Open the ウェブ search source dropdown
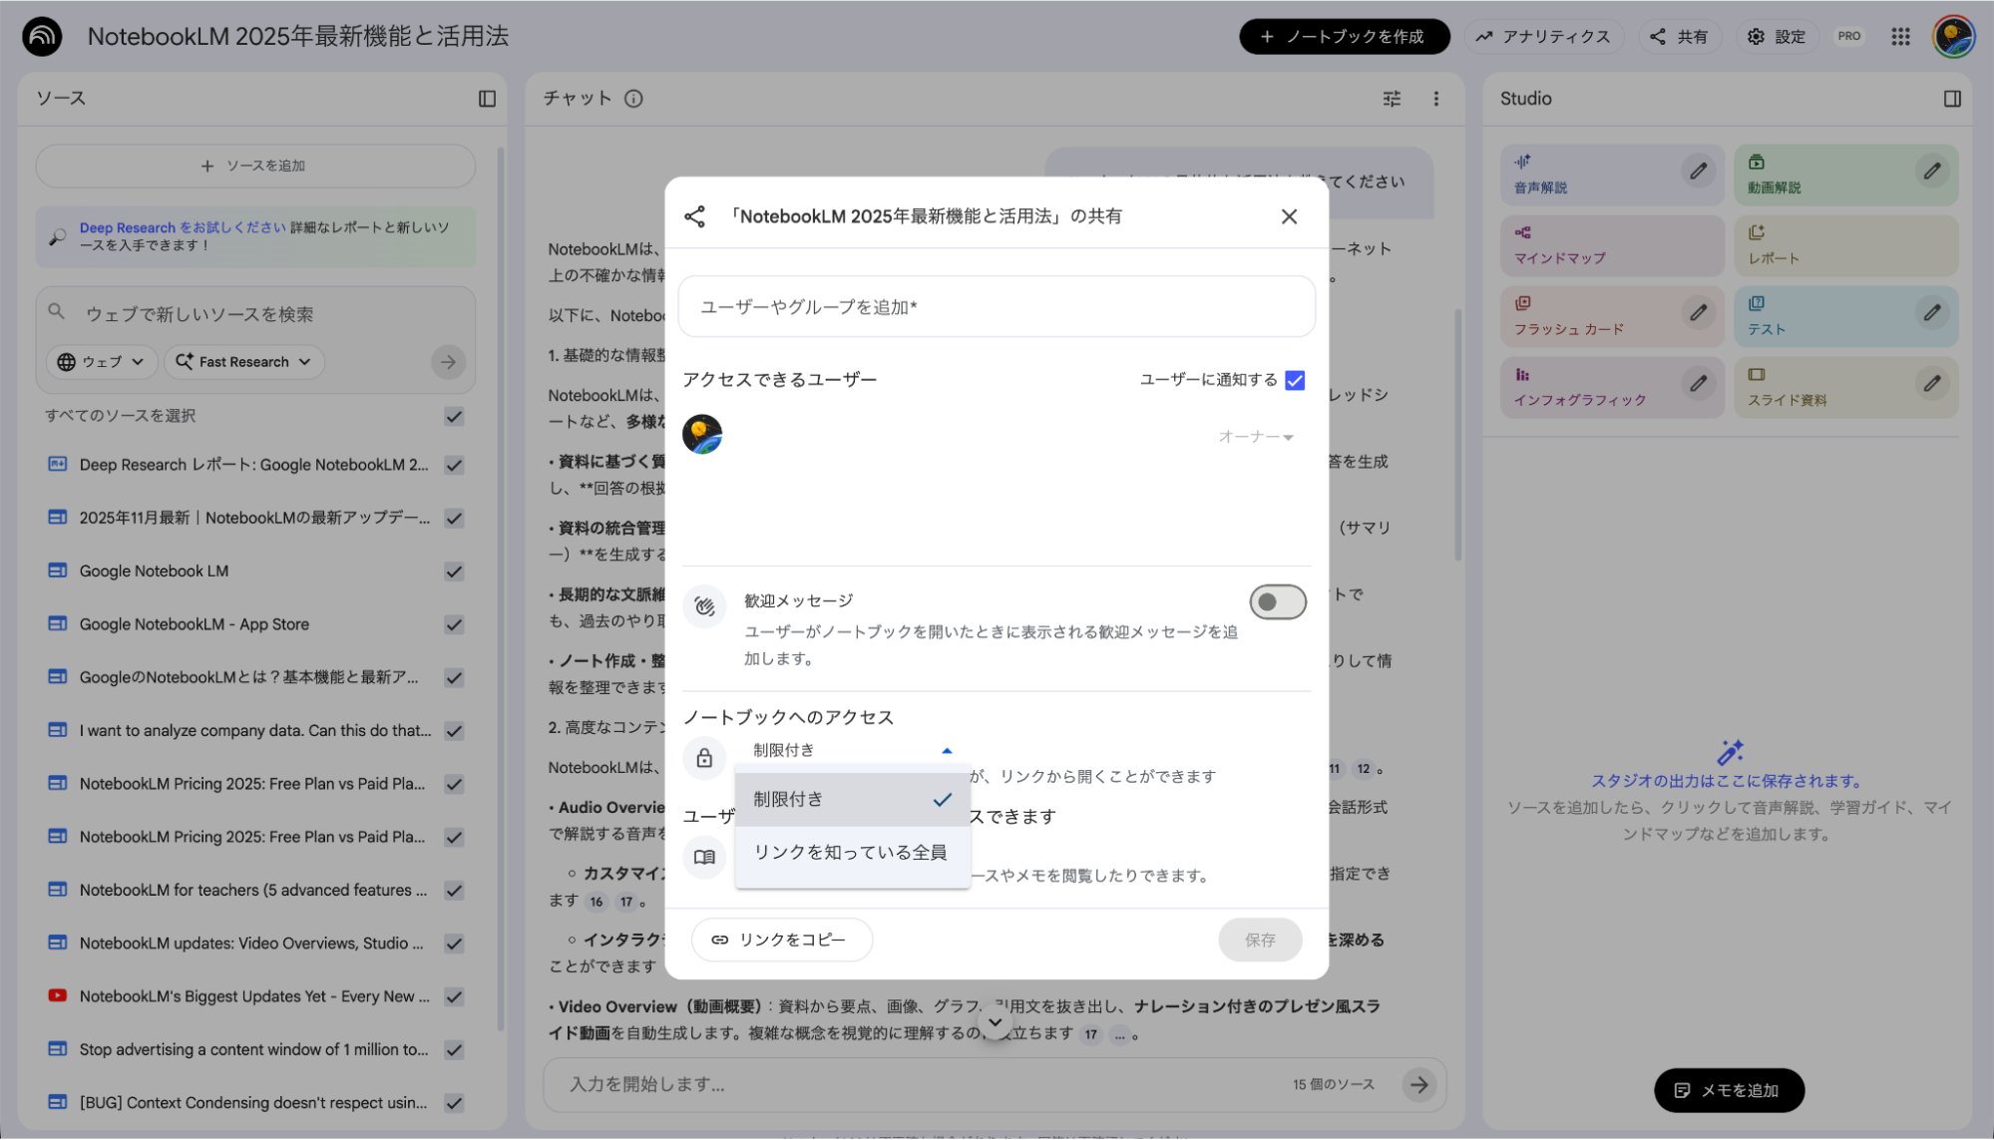This screenshot has width=1994, height=1140. click(101, 361)
